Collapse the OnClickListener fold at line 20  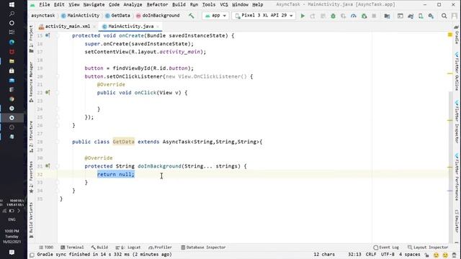(58, 76)
